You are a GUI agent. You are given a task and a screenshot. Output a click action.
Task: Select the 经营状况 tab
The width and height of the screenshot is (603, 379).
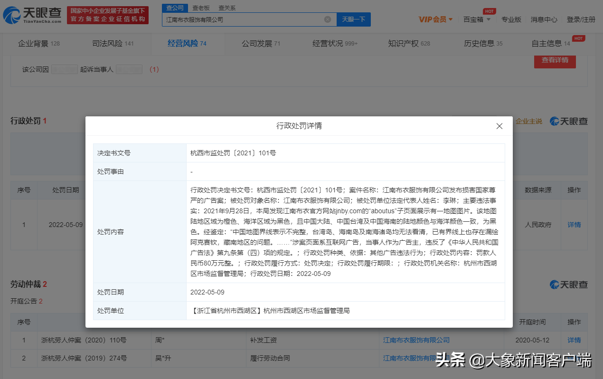click(335, 44)
